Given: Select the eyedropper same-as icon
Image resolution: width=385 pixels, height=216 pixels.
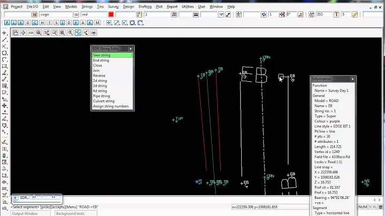Looking at the screenshot, I should [x=228, y=14].
